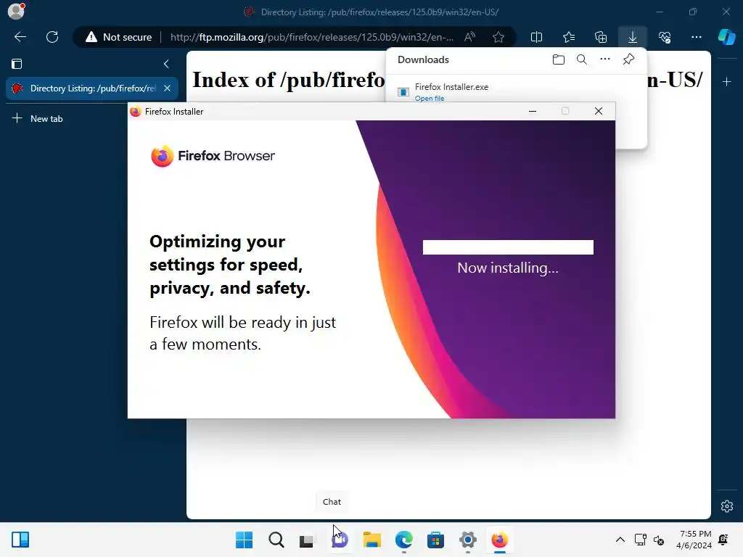Open Edge sidebar settings gear
Image resolution: width=743 pixels, height=557 pixels.
[x=726, y=506]
